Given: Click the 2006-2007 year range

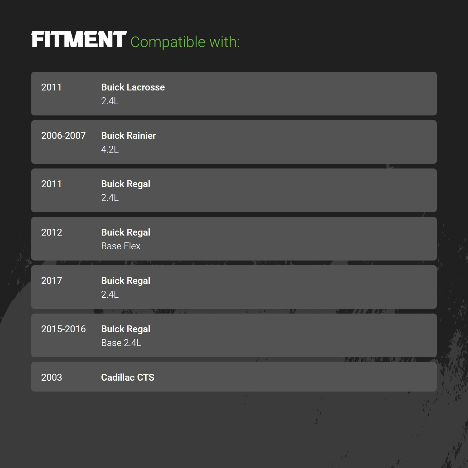Looking at the screenshot, I should coord(63,136).
